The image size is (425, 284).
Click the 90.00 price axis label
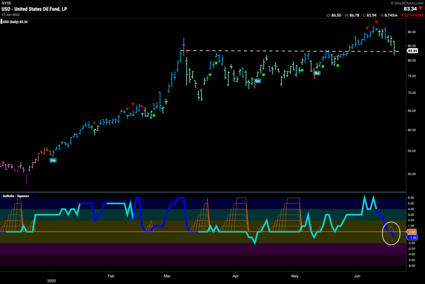tap(412, 32)
